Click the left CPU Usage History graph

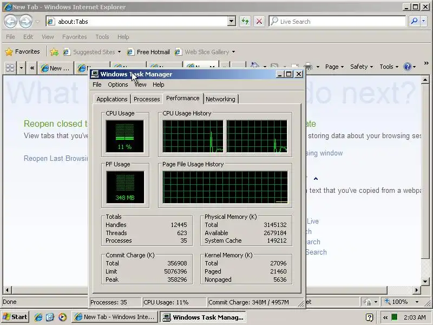[193, 136]
